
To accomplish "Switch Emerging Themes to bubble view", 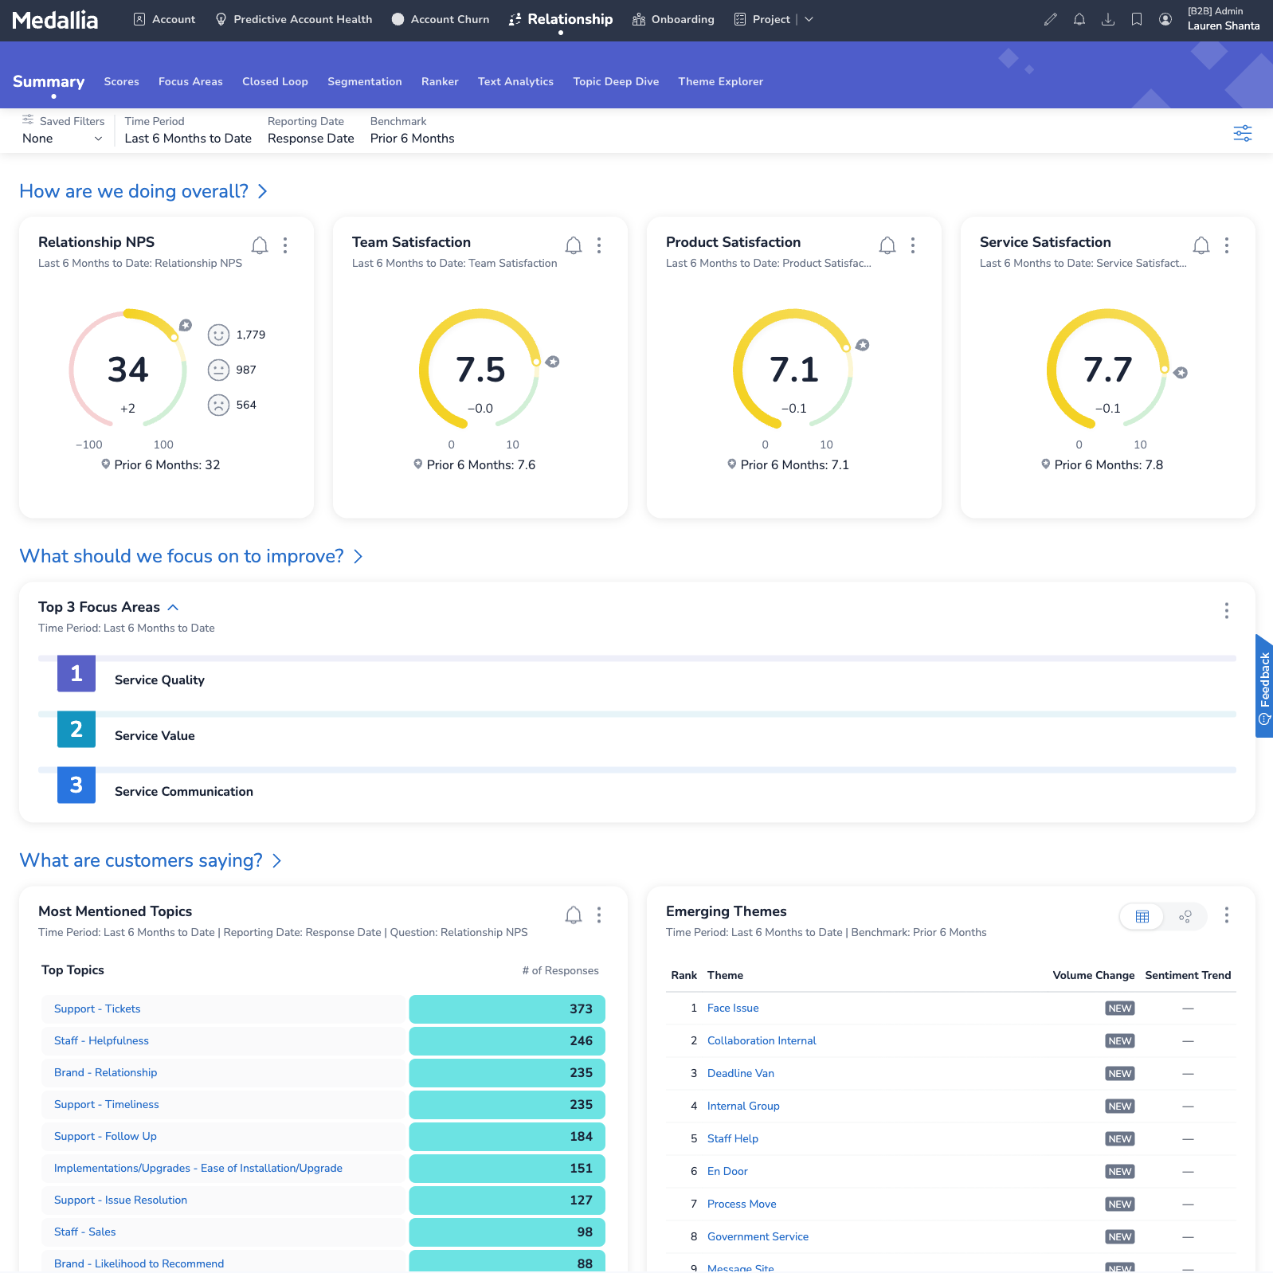I will (1185, 916).
